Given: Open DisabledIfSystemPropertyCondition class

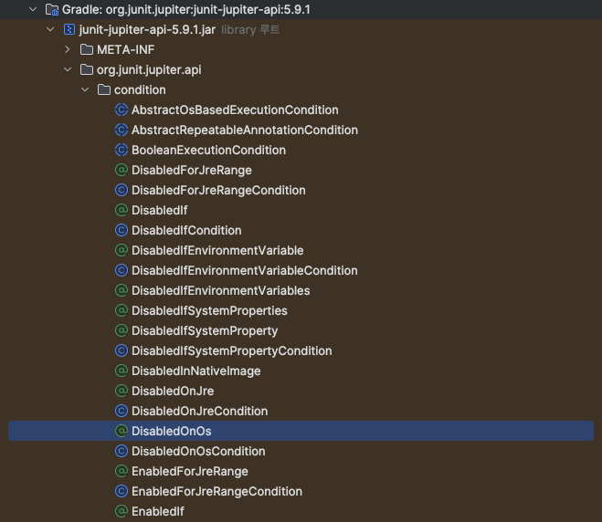Looking at the screenshot, I should (x=231, y=351).
